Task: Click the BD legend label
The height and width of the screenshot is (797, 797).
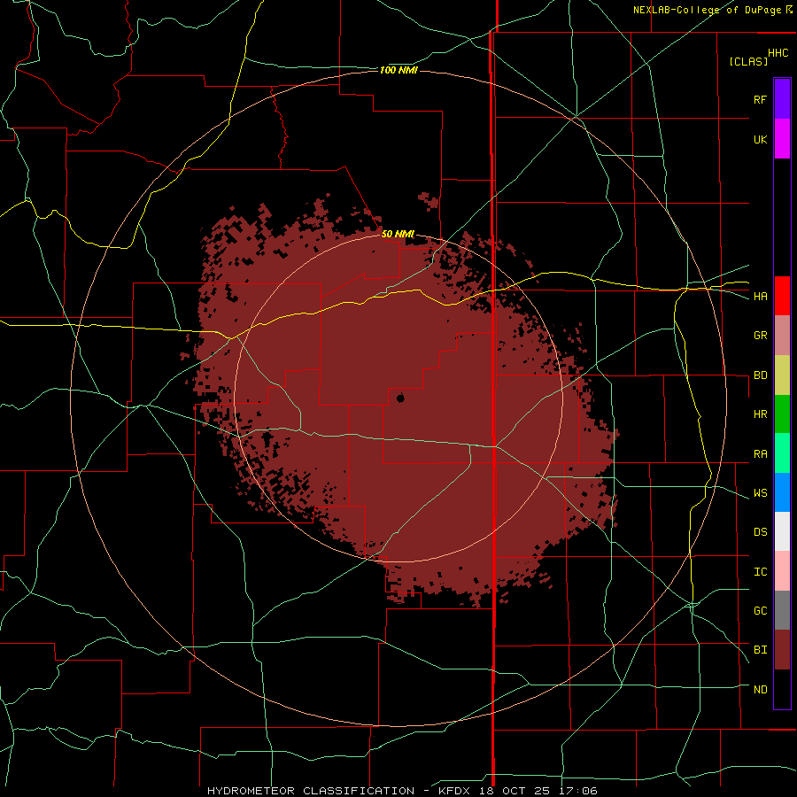Action: point(760,375)
